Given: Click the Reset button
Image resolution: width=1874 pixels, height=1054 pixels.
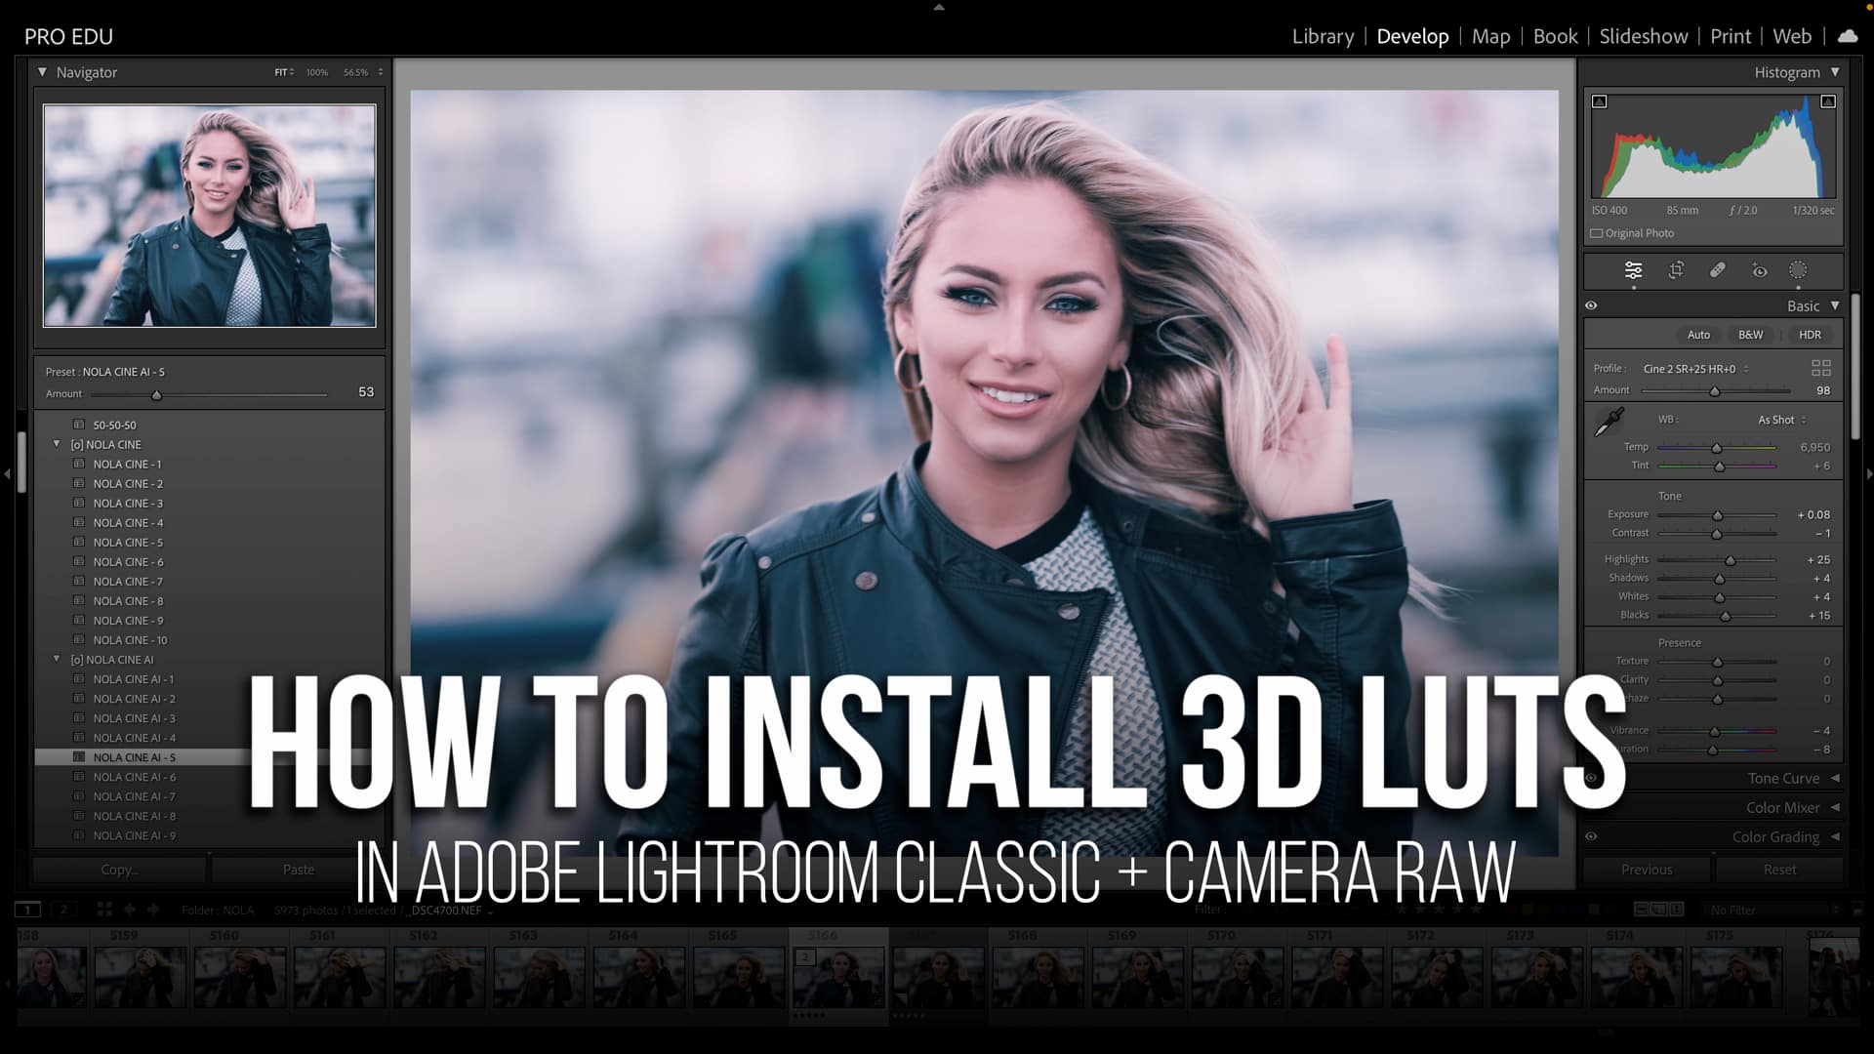Looking at the screenshot, I should pyautogui.click(x=1779, y=869).
